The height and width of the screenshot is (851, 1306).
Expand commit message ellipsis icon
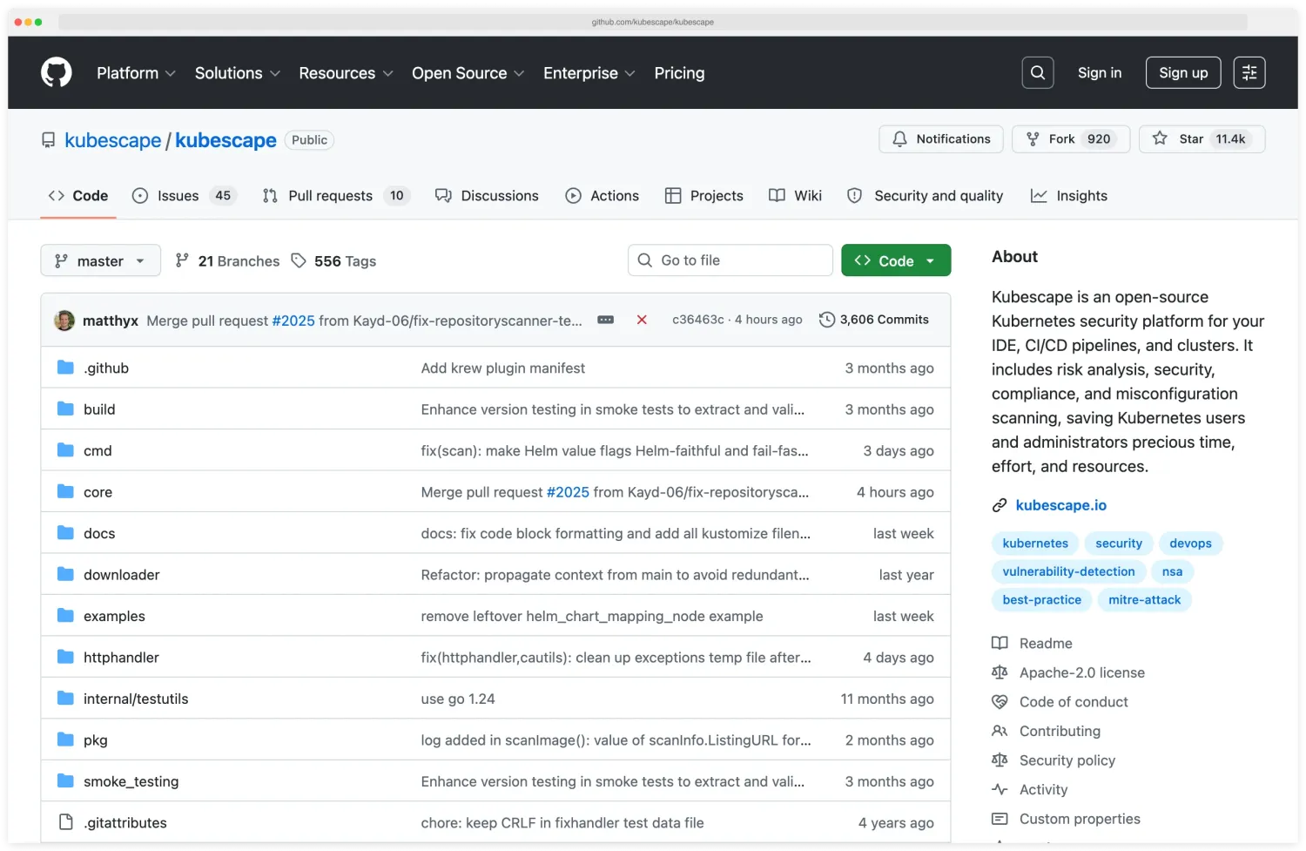pyautogui.click(x=606, y=320)
